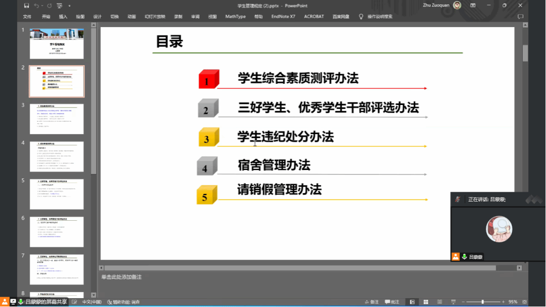
Task: Click the 操作说明搜索 search box
Action: click(x=379, y=16)
